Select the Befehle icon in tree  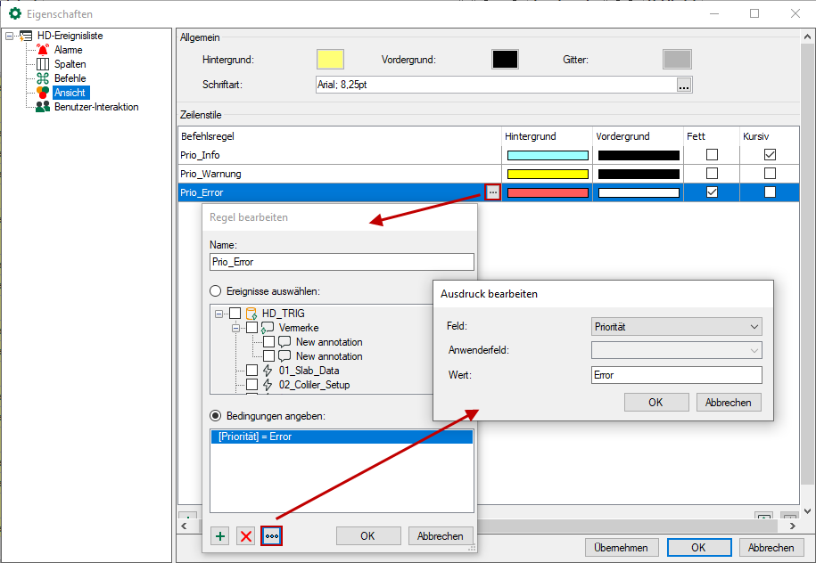43,78
